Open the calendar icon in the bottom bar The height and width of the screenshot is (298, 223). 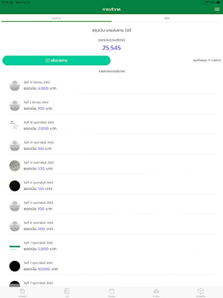pos(111,291)
